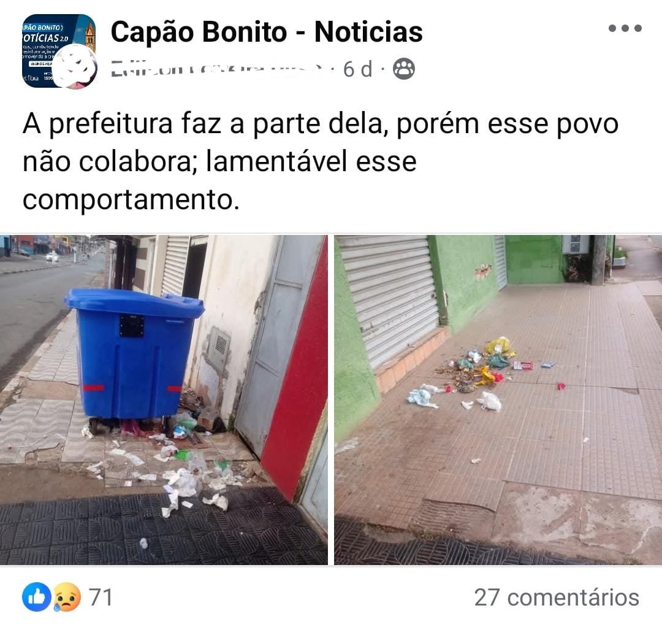Open the "Capão Bonito - Noticias" group title
The image size is (662, 627).
(x=267, y=32)
